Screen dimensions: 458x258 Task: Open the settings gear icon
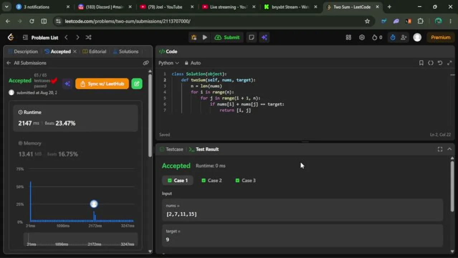point(362,37)
